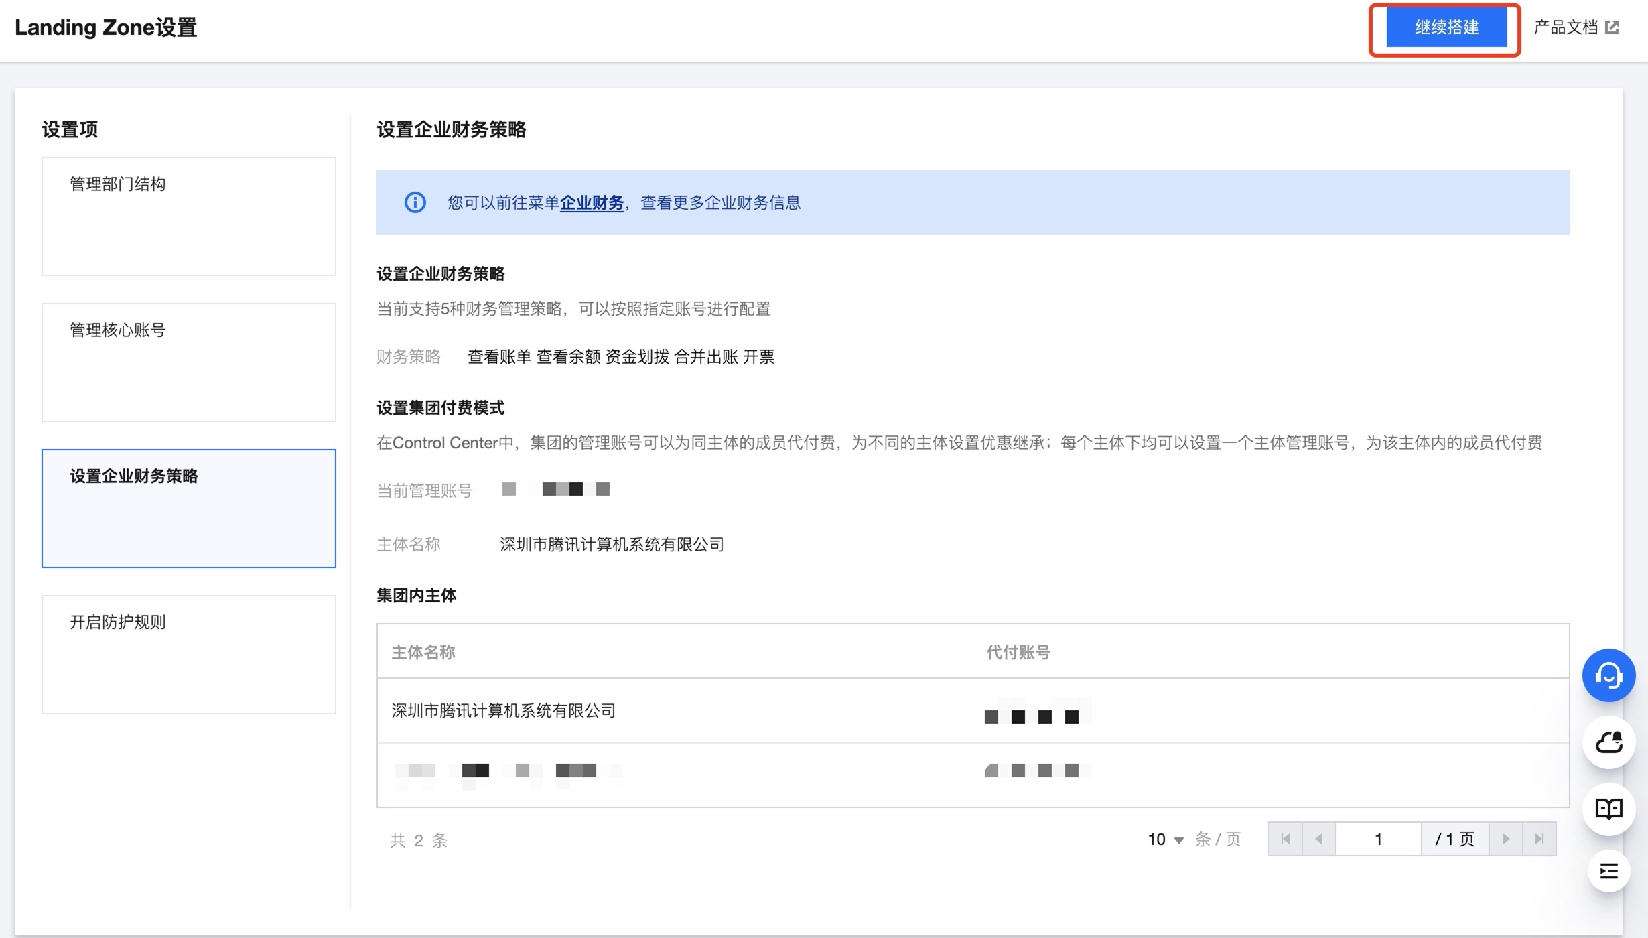Open the 产品文档 link
This screenshot has height=938, width=1648.
1565,27
